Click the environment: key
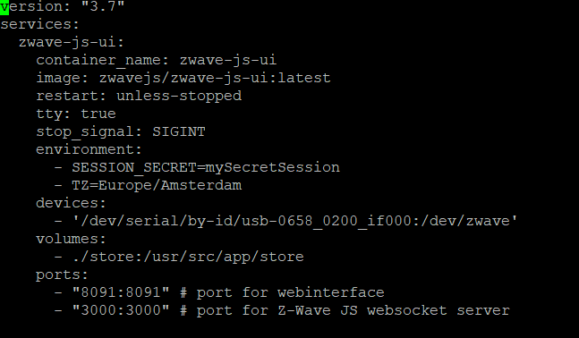 click(x=89, y=149)
